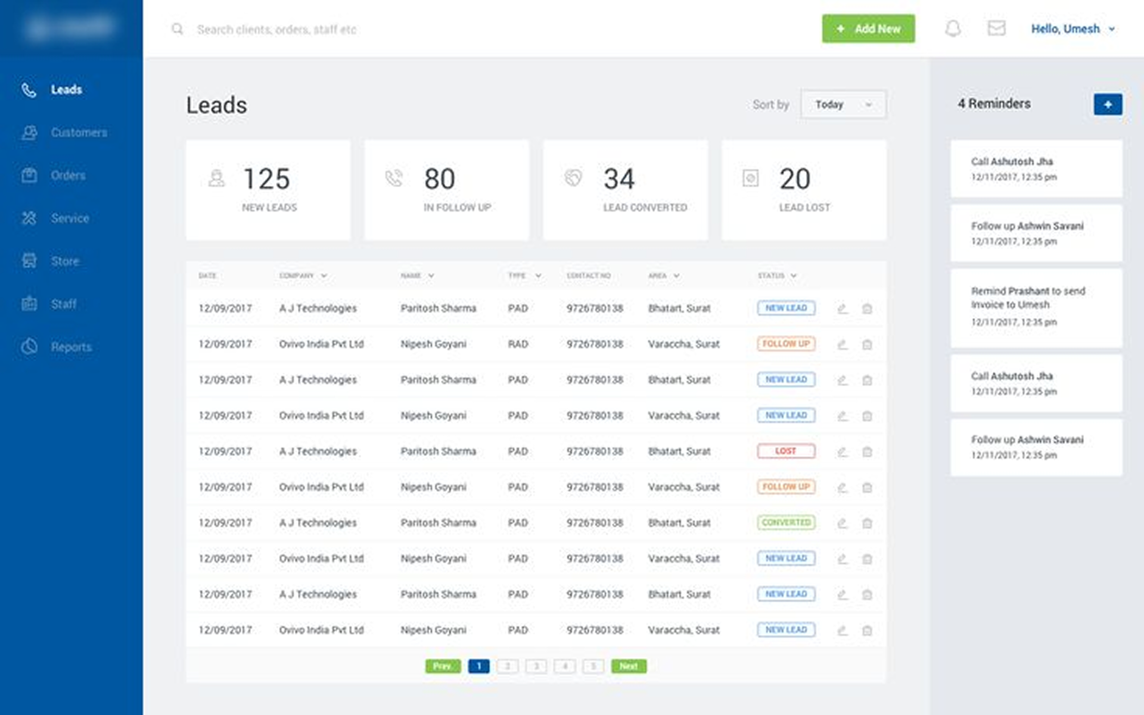This screenshot has width=1144, height=715.
Task: Go to next page with Next
Action: pyautogui.click(x=629, y=666)
